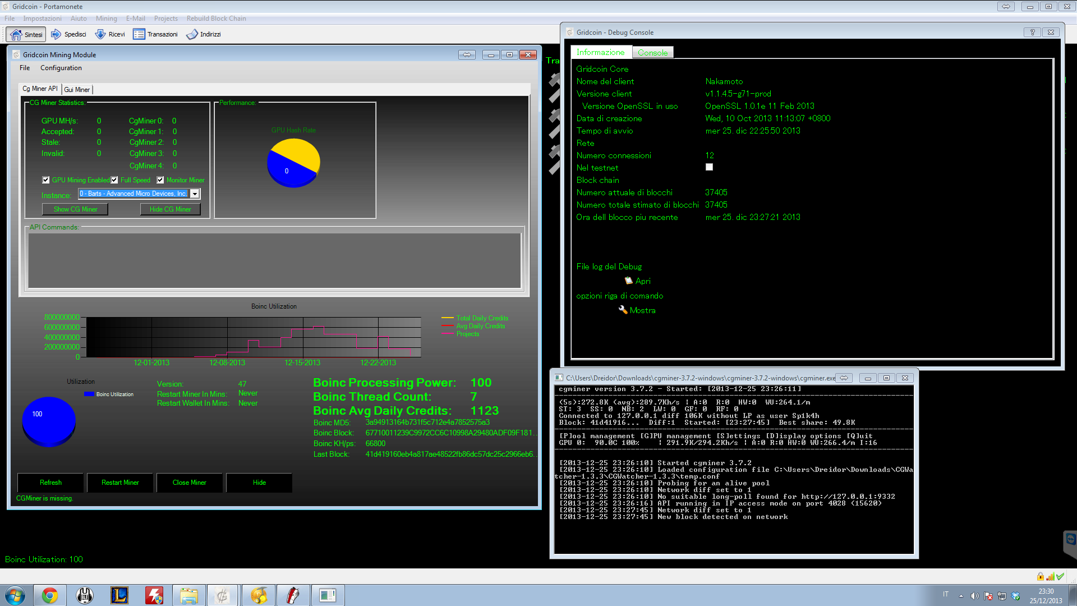
Task: Click the main wallet title bar arrows icon
Action: [x=1006, y=6]
